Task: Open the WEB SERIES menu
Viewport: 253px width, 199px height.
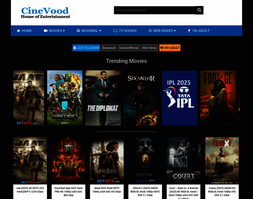Action: click(162, 31)
